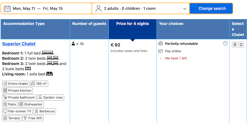Open the chalet quantity selector showing 0
This screenshot has width=247, height=123.
click(x=238, y=45)
